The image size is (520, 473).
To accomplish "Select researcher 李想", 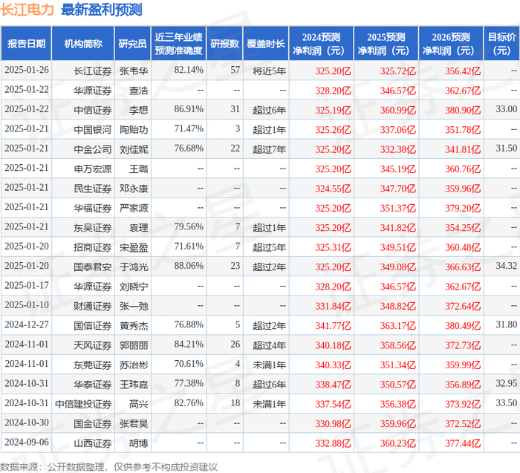I will (x=139, y=110).
